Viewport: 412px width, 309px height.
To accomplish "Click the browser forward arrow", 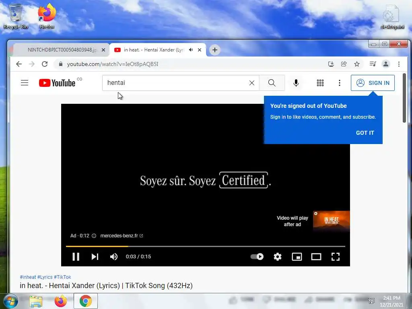I will coord(32,64).
